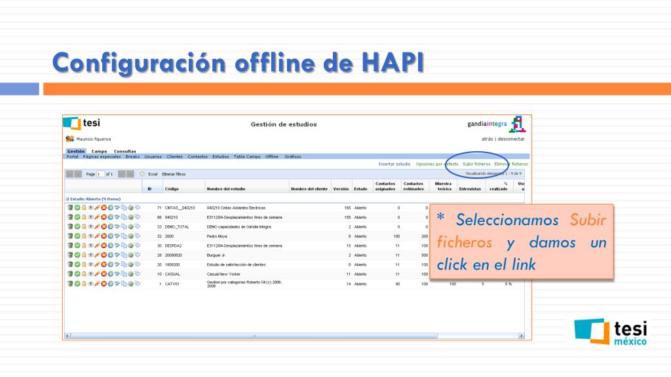The width and height of the screenshot is (671, 377).
Task: Toggle eye visibility icon in DEMO_TOTAL row
Action: click(x=90, y=226)
